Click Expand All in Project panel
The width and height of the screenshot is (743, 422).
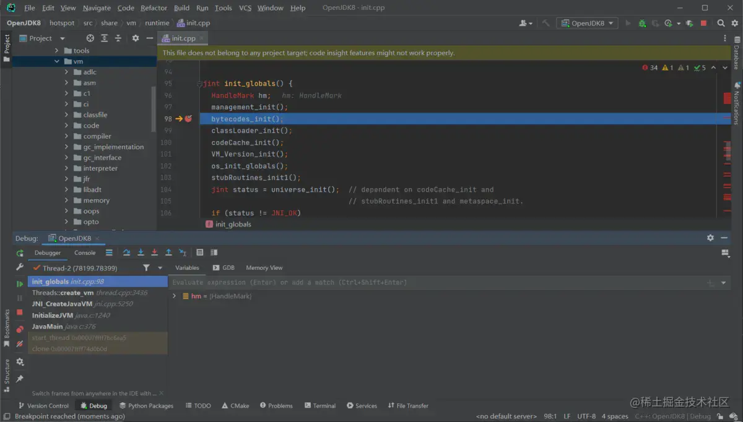104,38
